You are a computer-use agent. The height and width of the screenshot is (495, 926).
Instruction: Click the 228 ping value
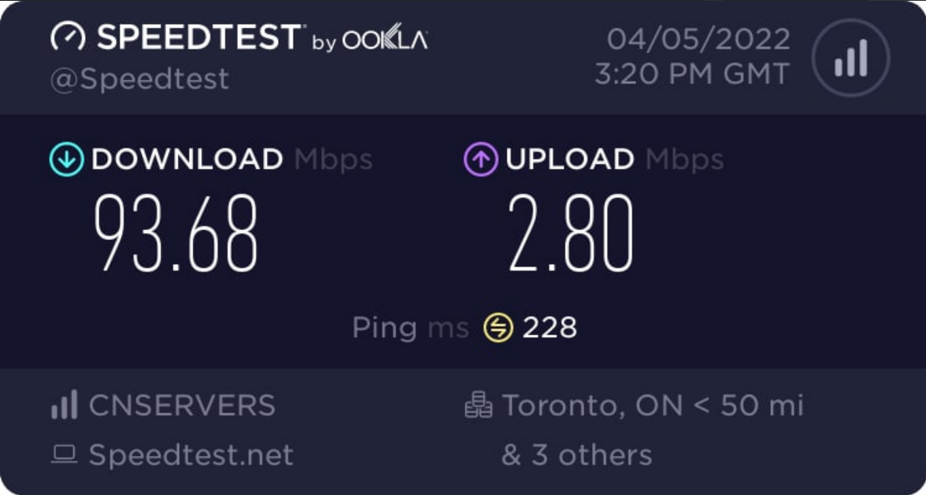coord(550,328)
